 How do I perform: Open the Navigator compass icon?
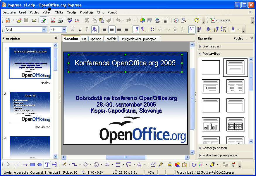176,20
